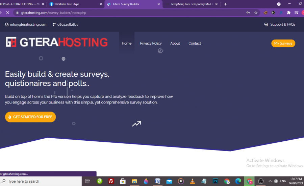The width and height of the screenshot is (304, 186).
Task: Open Microsoft Edge from the taskbar
Action: (238, 181)
